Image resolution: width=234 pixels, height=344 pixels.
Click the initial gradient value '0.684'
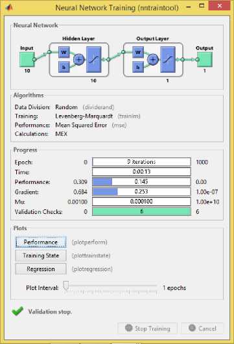click(80, 192)
